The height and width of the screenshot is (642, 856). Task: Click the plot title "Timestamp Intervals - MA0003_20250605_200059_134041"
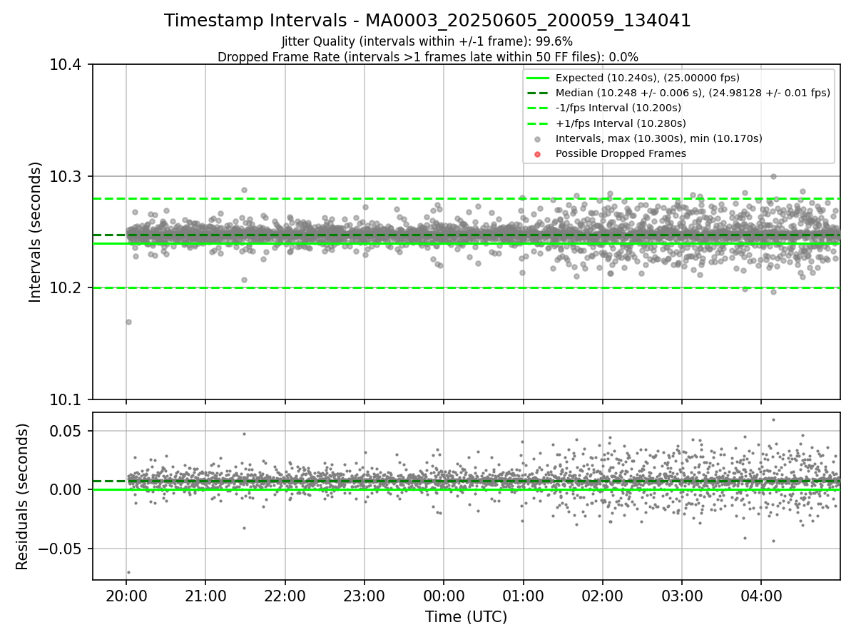point(427,21)
